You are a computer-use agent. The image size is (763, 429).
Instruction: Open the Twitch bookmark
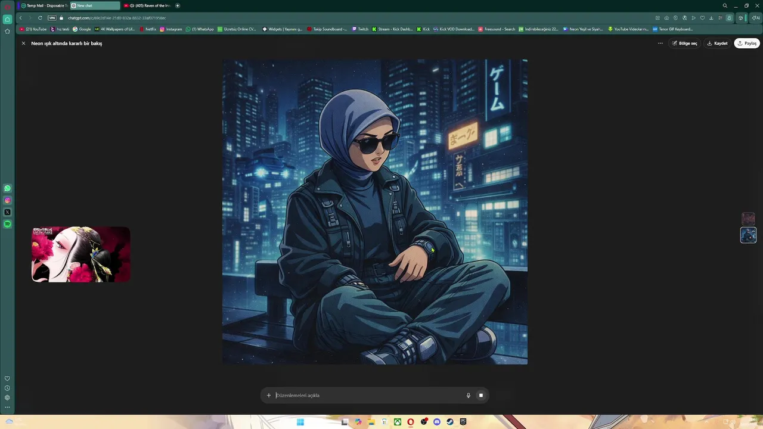[360, 29]
